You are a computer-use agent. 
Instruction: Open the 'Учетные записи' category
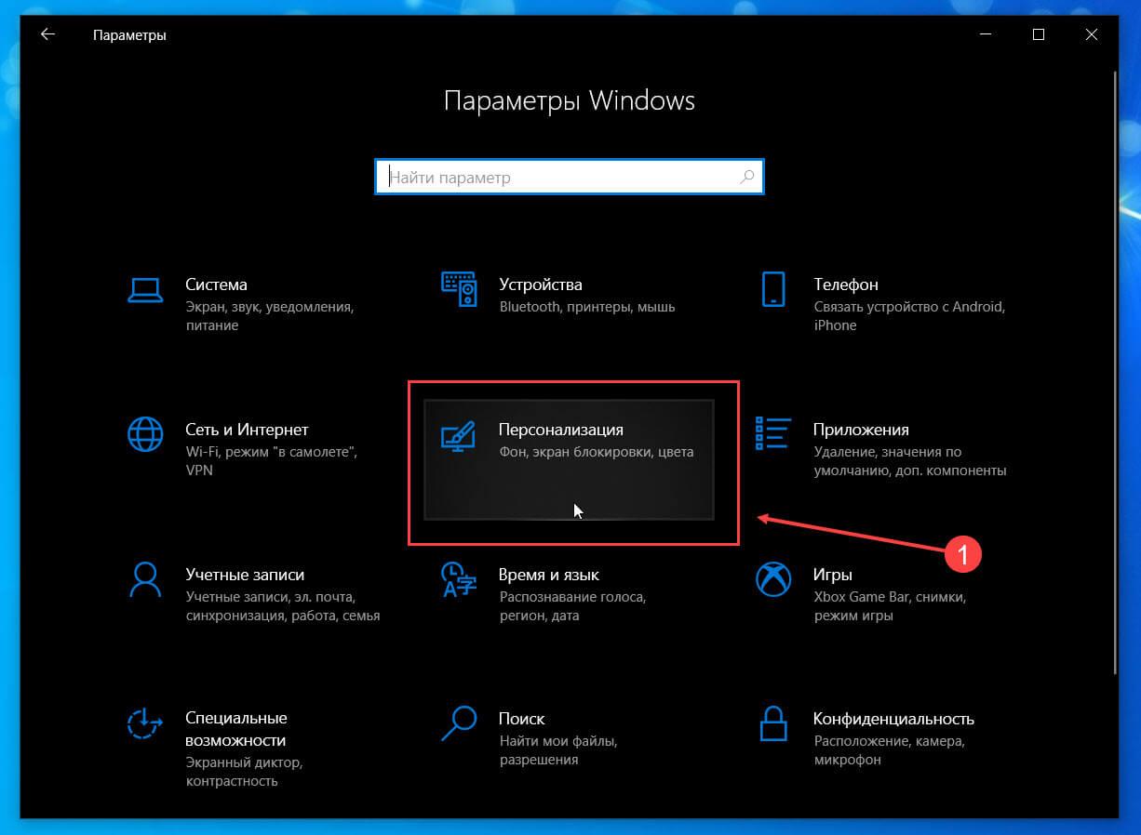tap(245, 575)
